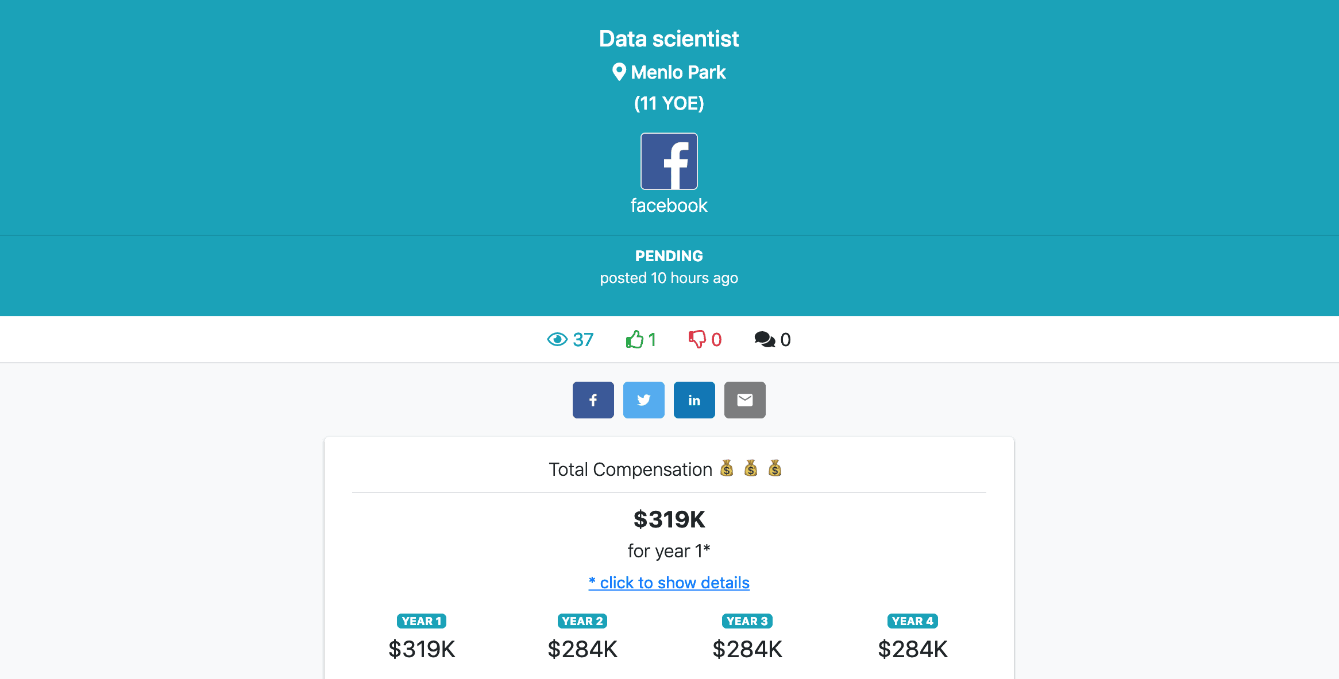Select the Year 3 badge

tap(747, 621)
